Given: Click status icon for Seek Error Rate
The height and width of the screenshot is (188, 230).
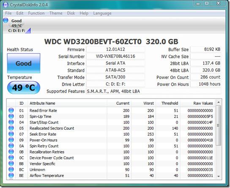Looking at the screenshot, I should [x=11, y=134].
